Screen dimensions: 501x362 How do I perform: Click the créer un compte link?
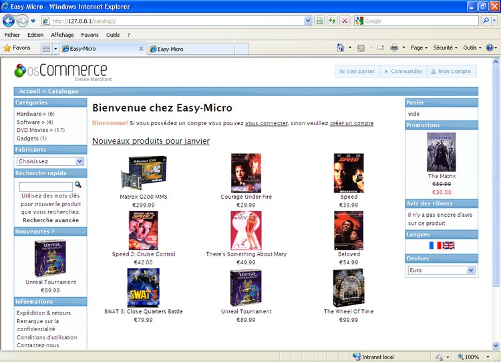pos(351,123)
